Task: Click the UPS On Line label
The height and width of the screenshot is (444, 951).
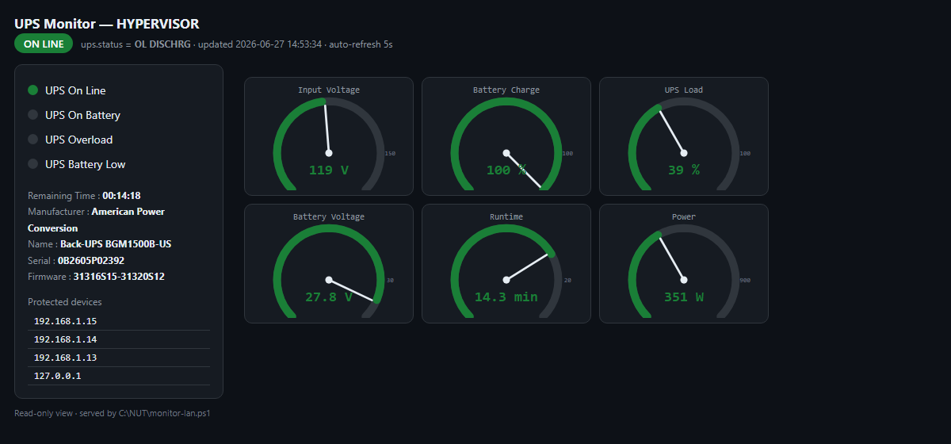Action: (x=75, y=90)
